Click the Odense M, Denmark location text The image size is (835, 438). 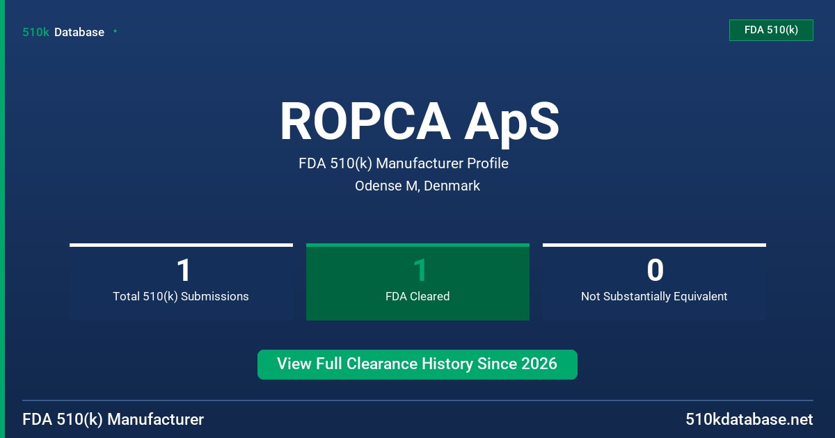coord(417,186)
